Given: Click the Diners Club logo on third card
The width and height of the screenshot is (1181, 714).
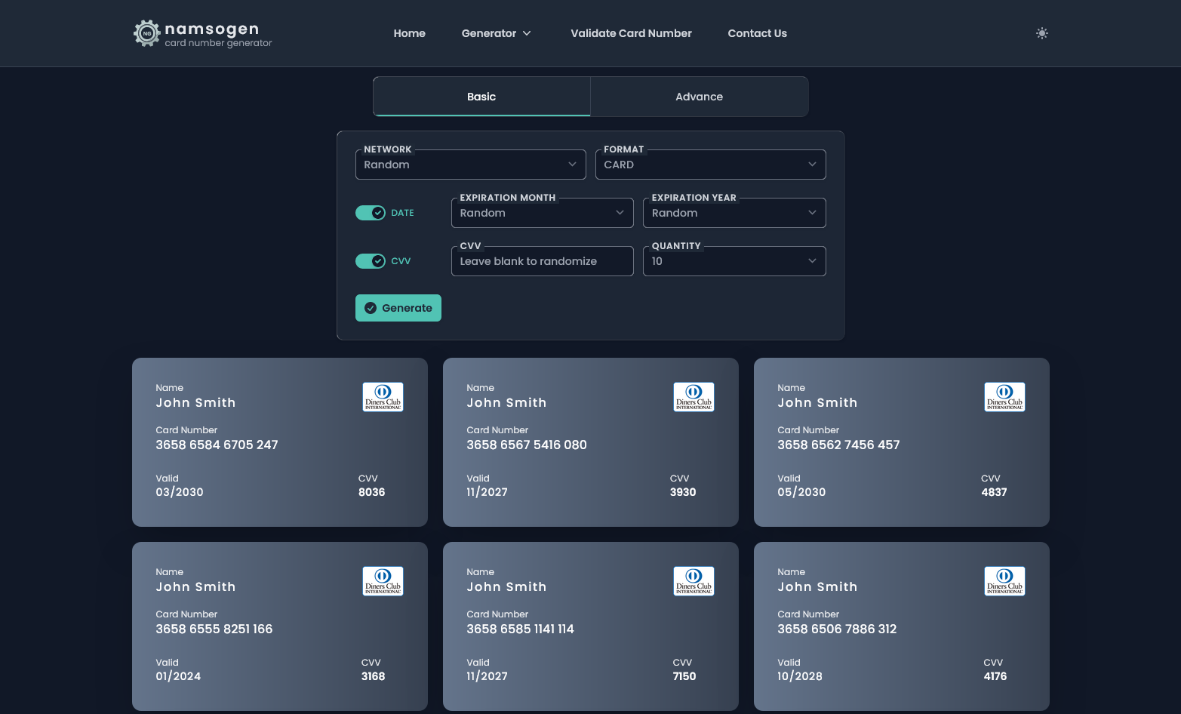Looking at the screenshot, I should [x=1004, y=396].
